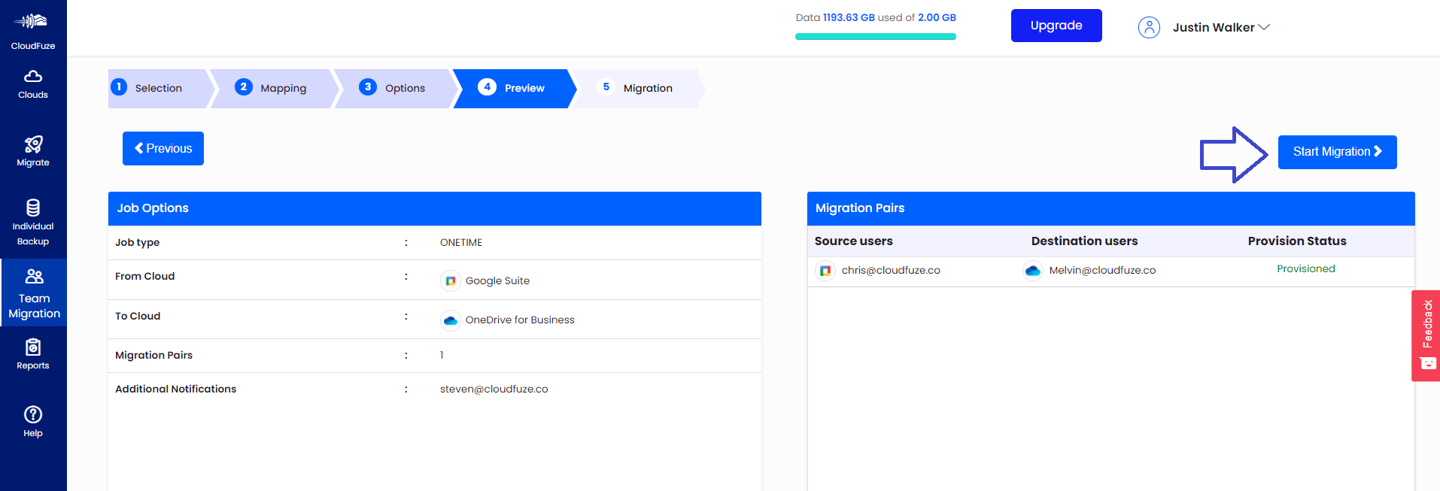Open the Migrate rocket icon
Viewport: 1440px width, 491px height.
(33, 144)
